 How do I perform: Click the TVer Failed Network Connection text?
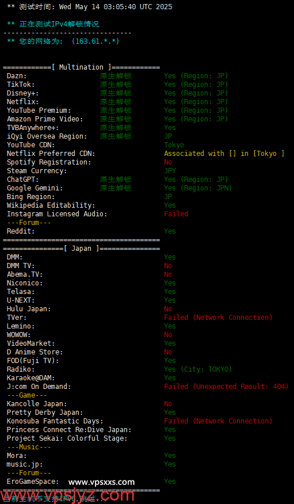coord(218,318)
